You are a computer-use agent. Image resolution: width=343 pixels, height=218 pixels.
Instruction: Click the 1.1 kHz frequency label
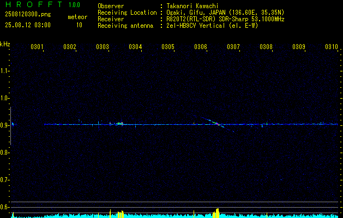[4, 71]
